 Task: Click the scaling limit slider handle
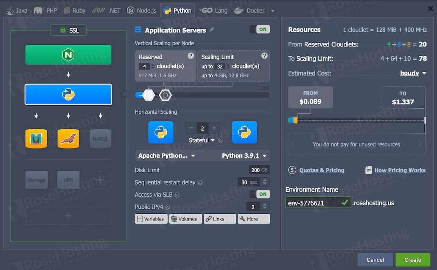coord(165,95)
